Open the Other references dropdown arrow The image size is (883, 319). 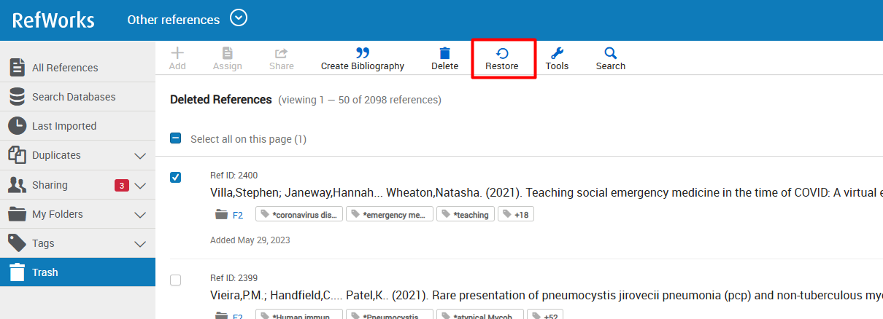[239, 17]
